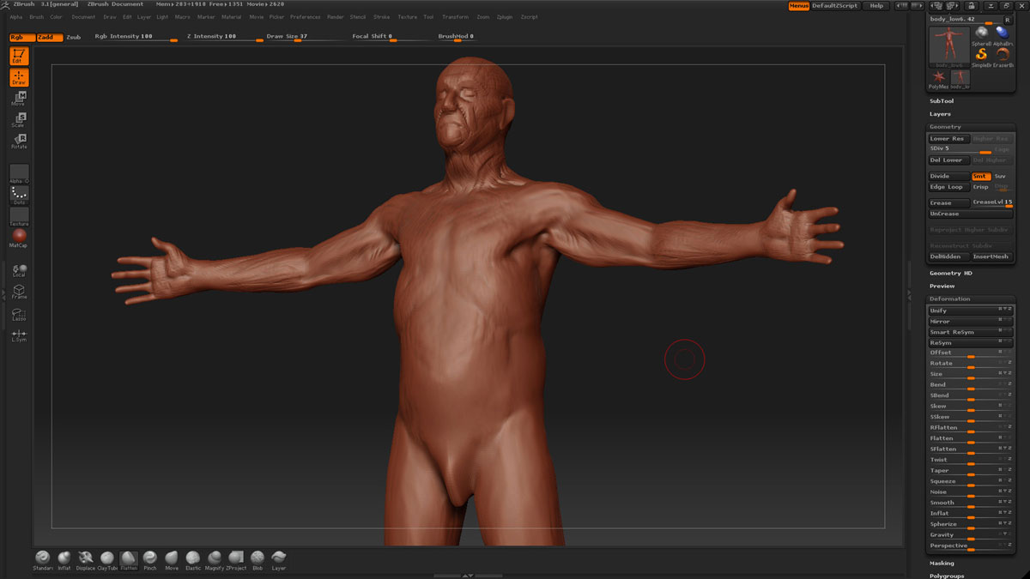Viewport: 1030px width, 579px height.
Task: Expand the Geometry HD section
Action: [950, 273]
